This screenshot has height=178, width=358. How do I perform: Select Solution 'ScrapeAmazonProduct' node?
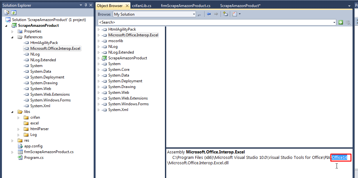click(49, 20)
